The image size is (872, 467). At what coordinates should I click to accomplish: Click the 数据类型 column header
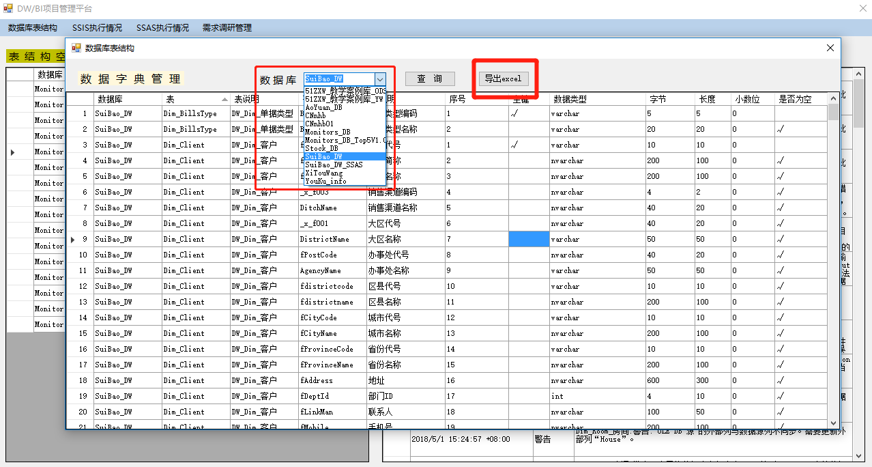(597, 99)
